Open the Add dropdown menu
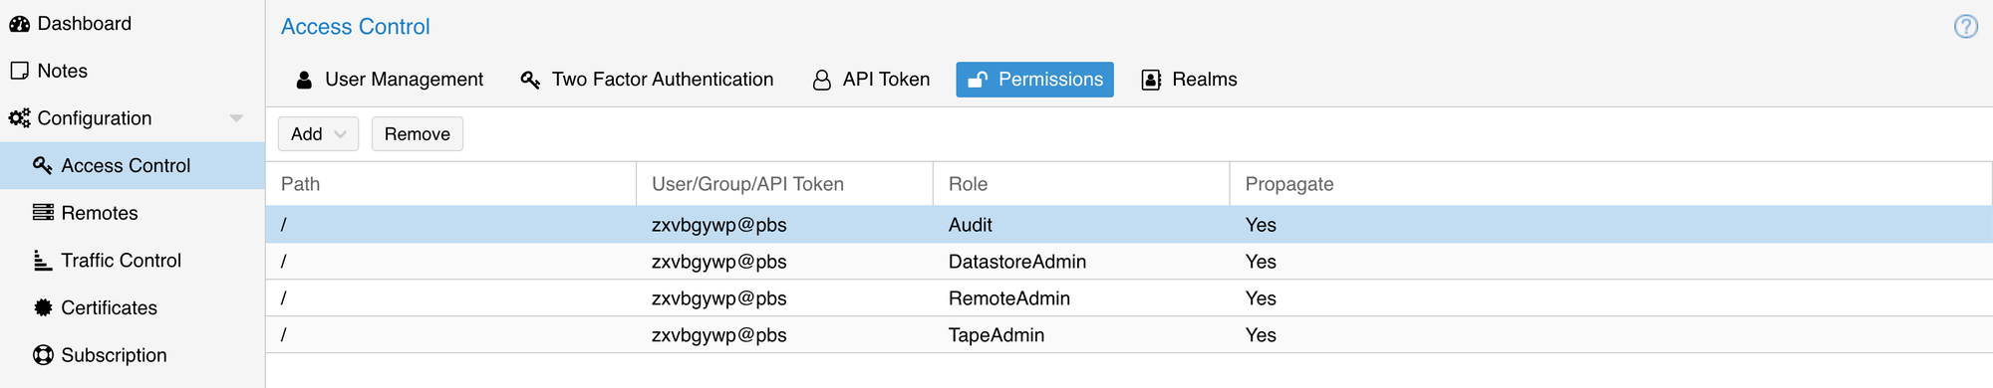 coord(318,134)
